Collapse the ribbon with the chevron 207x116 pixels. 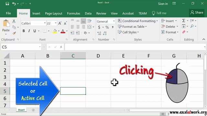204,39
